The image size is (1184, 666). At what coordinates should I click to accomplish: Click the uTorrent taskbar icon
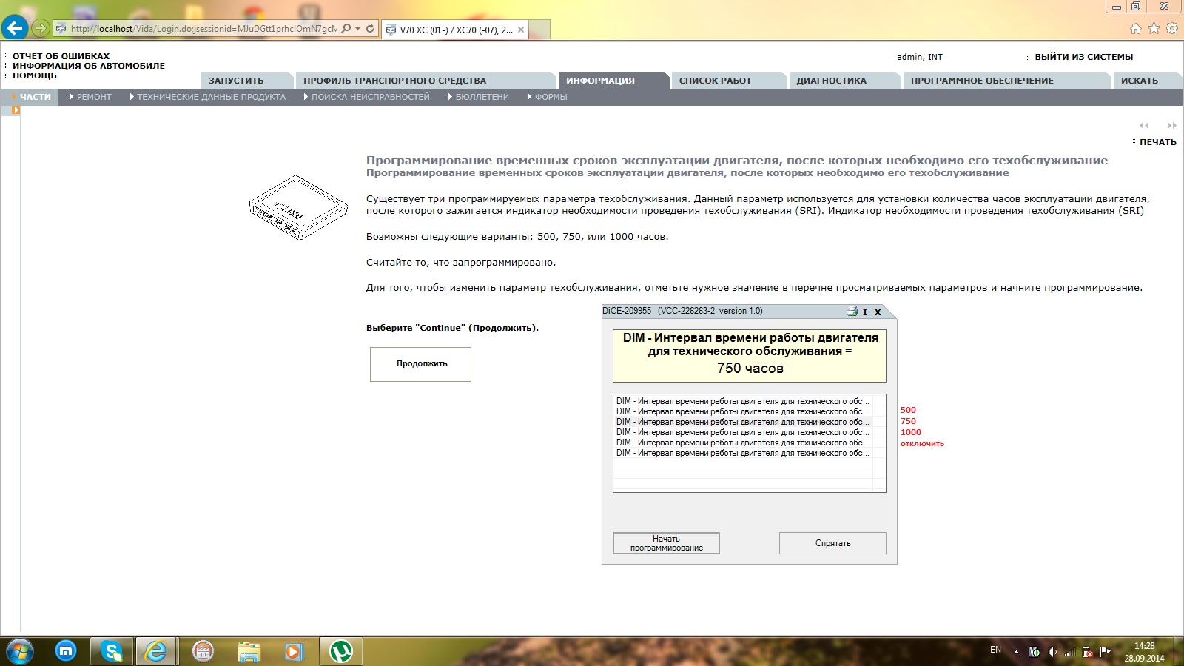click(341, 651)
